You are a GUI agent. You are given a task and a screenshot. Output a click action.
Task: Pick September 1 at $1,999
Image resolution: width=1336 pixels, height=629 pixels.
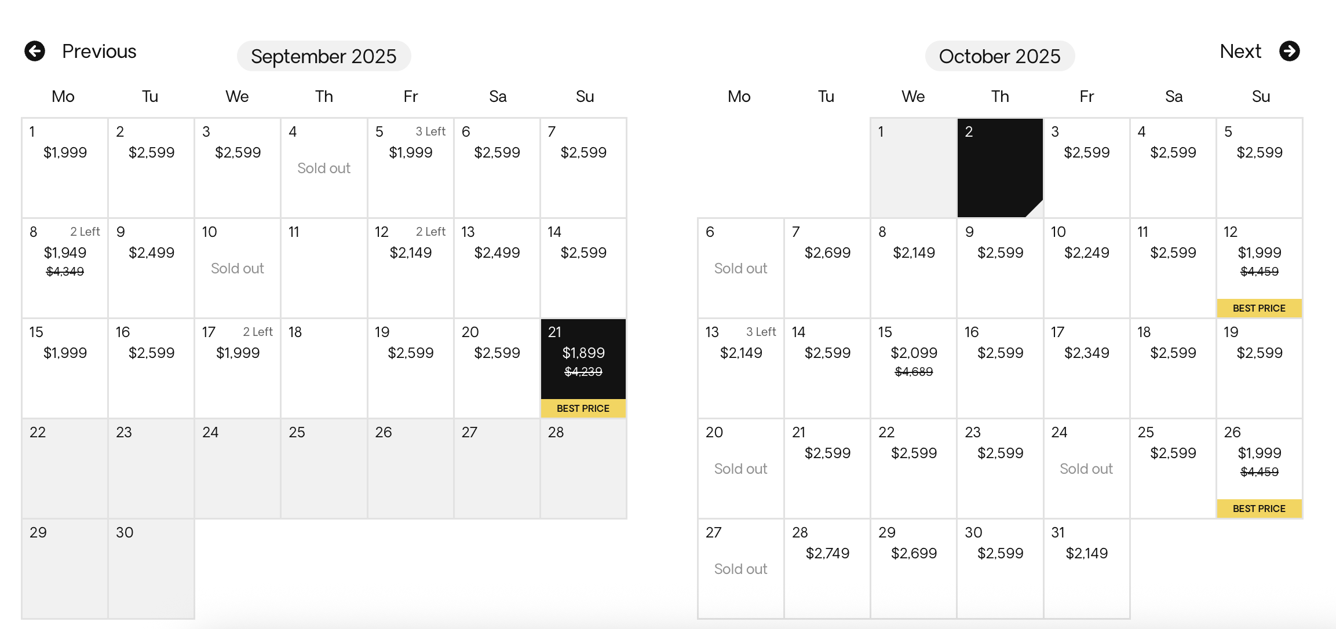[x=65, y=168]
